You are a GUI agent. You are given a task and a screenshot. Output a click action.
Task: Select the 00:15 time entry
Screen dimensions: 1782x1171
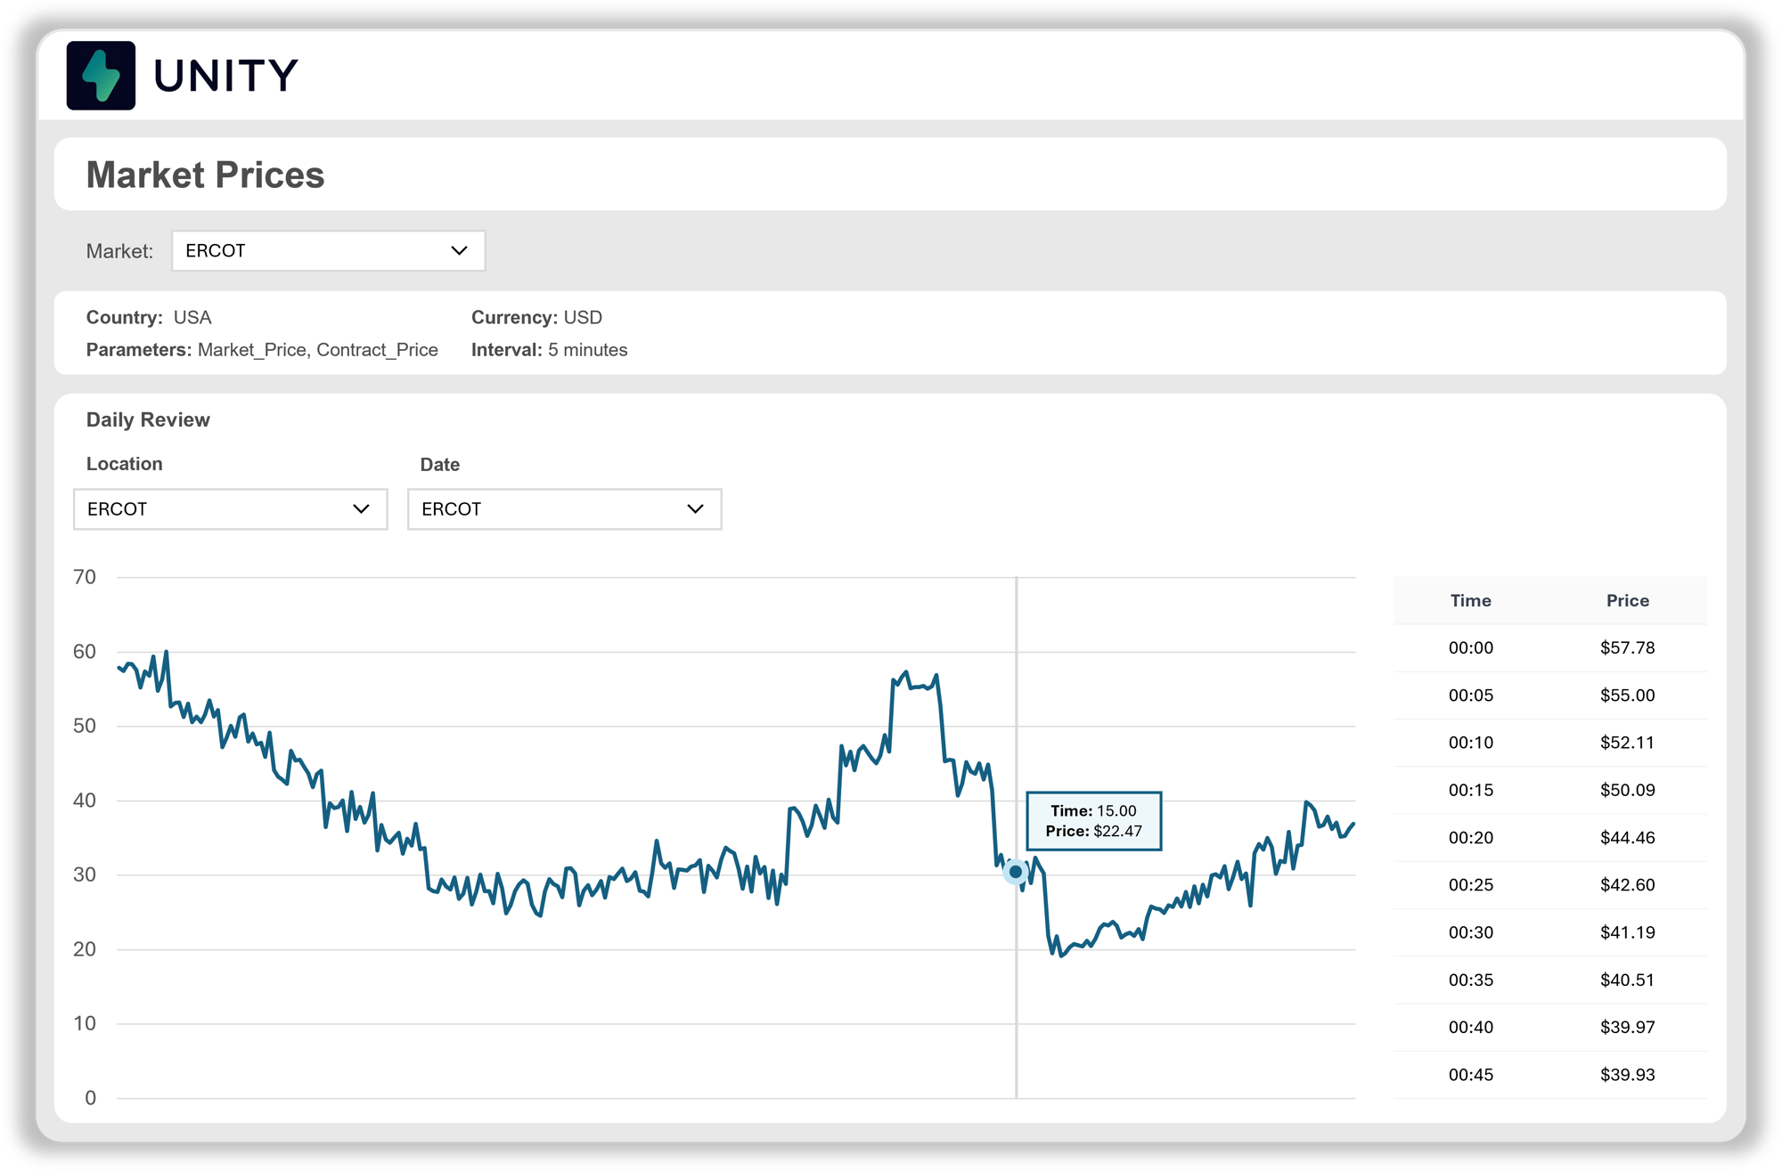(1470, 791)
